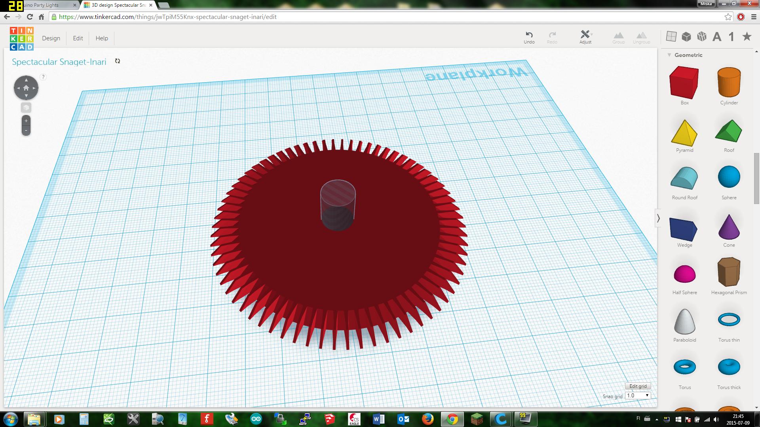Pick the red Box shape

coord(684,82)
